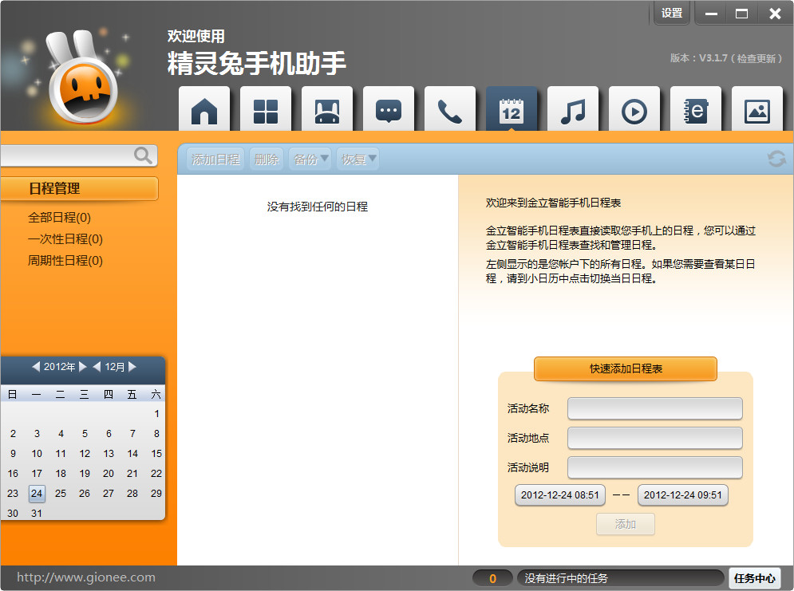Select day 24 in calendar
Image resolution: width=794 pixels, height=591 pixels.
click(37, 494)
